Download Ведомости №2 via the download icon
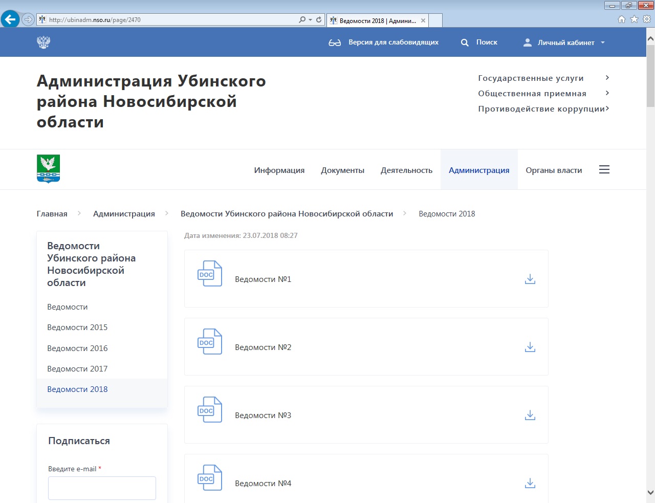Image resolution: width=655 pixels, height=503 pixels. pos(530,347)
